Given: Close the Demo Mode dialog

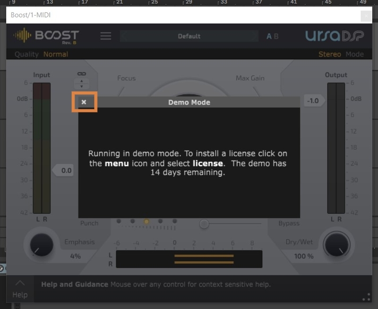Looking at the screenshot, I should tap(84, 102).
